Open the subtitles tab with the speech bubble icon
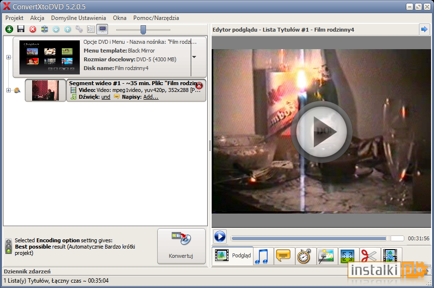The width and height of the screenshot is (434, 288). [284, 256]
